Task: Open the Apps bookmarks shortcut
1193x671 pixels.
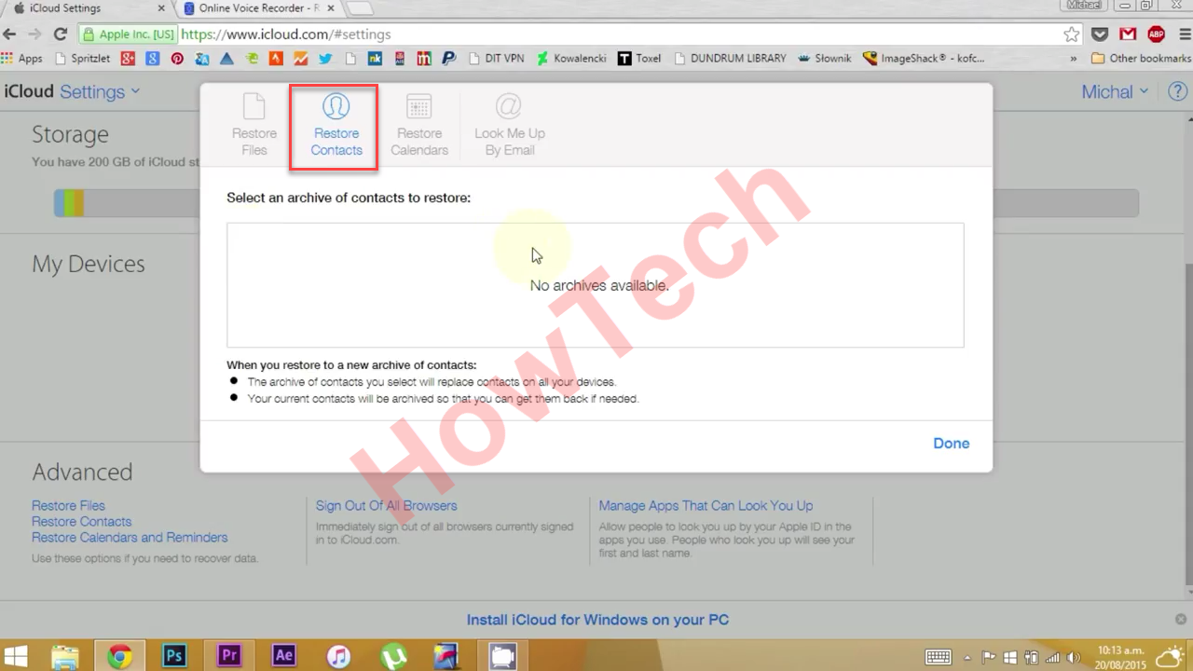Action: coord(22,58)
